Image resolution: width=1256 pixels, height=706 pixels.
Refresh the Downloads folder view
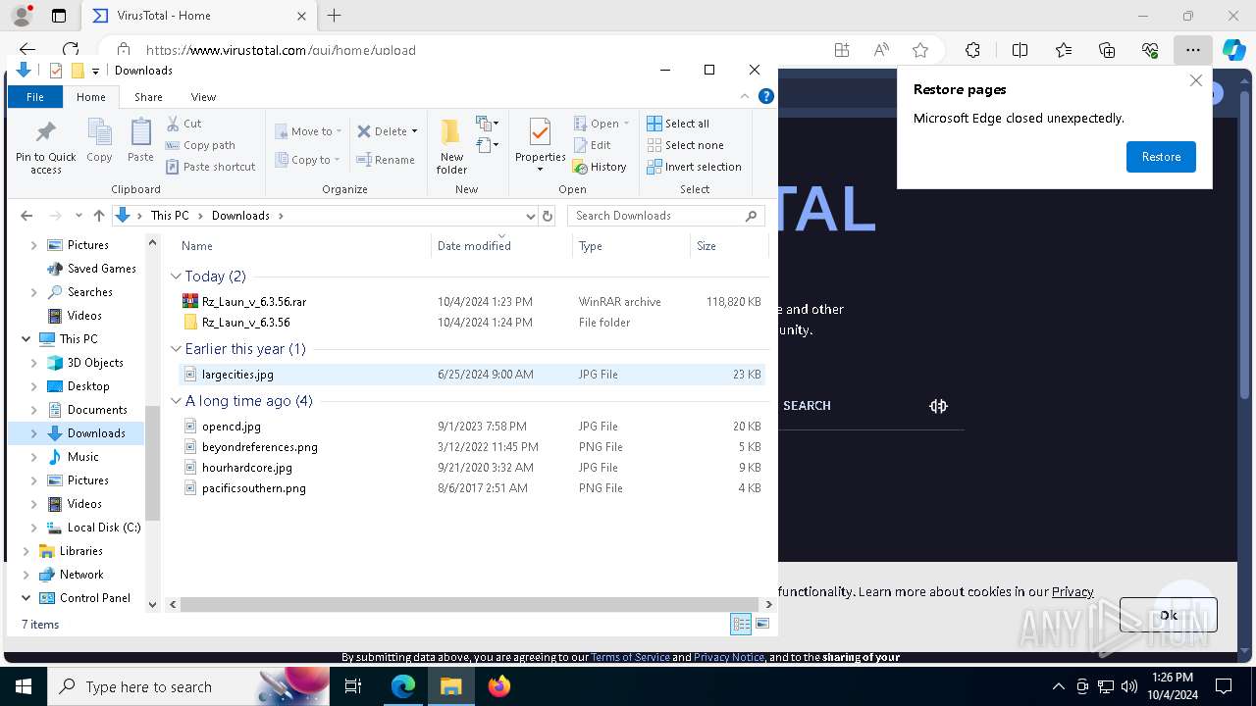click(x=548, y=216)
